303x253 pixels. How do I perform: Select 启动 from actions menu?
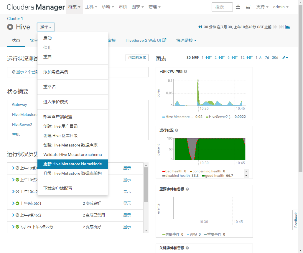pos(73,38)
